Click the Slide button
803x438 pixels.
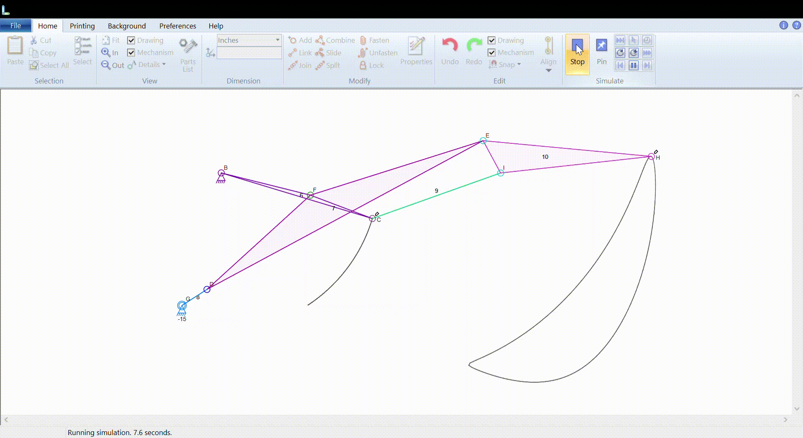click(329, 53)
